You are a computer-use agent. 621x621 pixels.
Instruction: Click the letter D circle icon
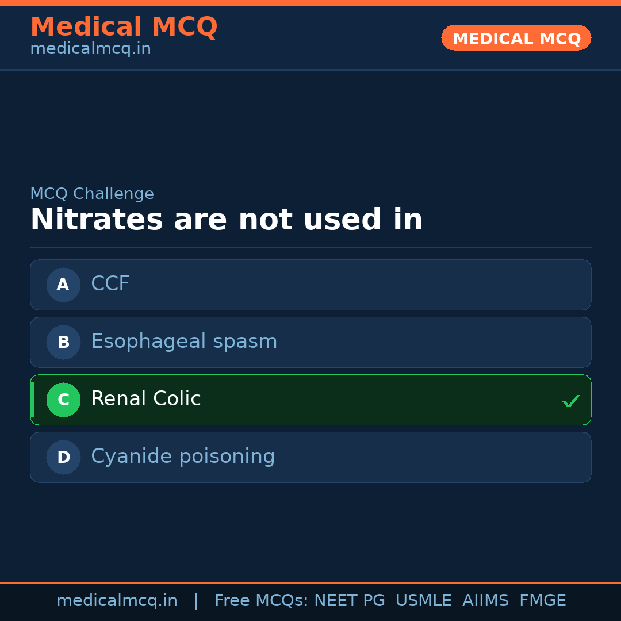(x=63, y=457)
